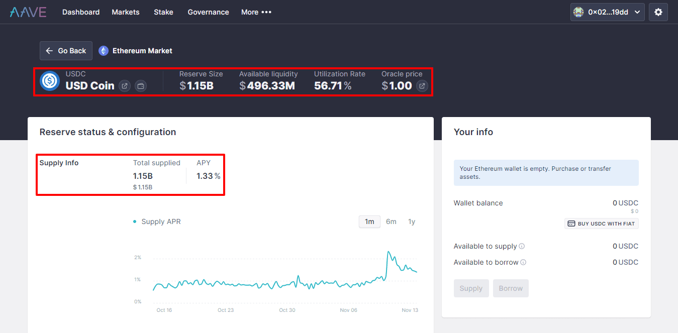The image size is (678, 333).
Task: Open the Stake page
Action: coord(163,12)
